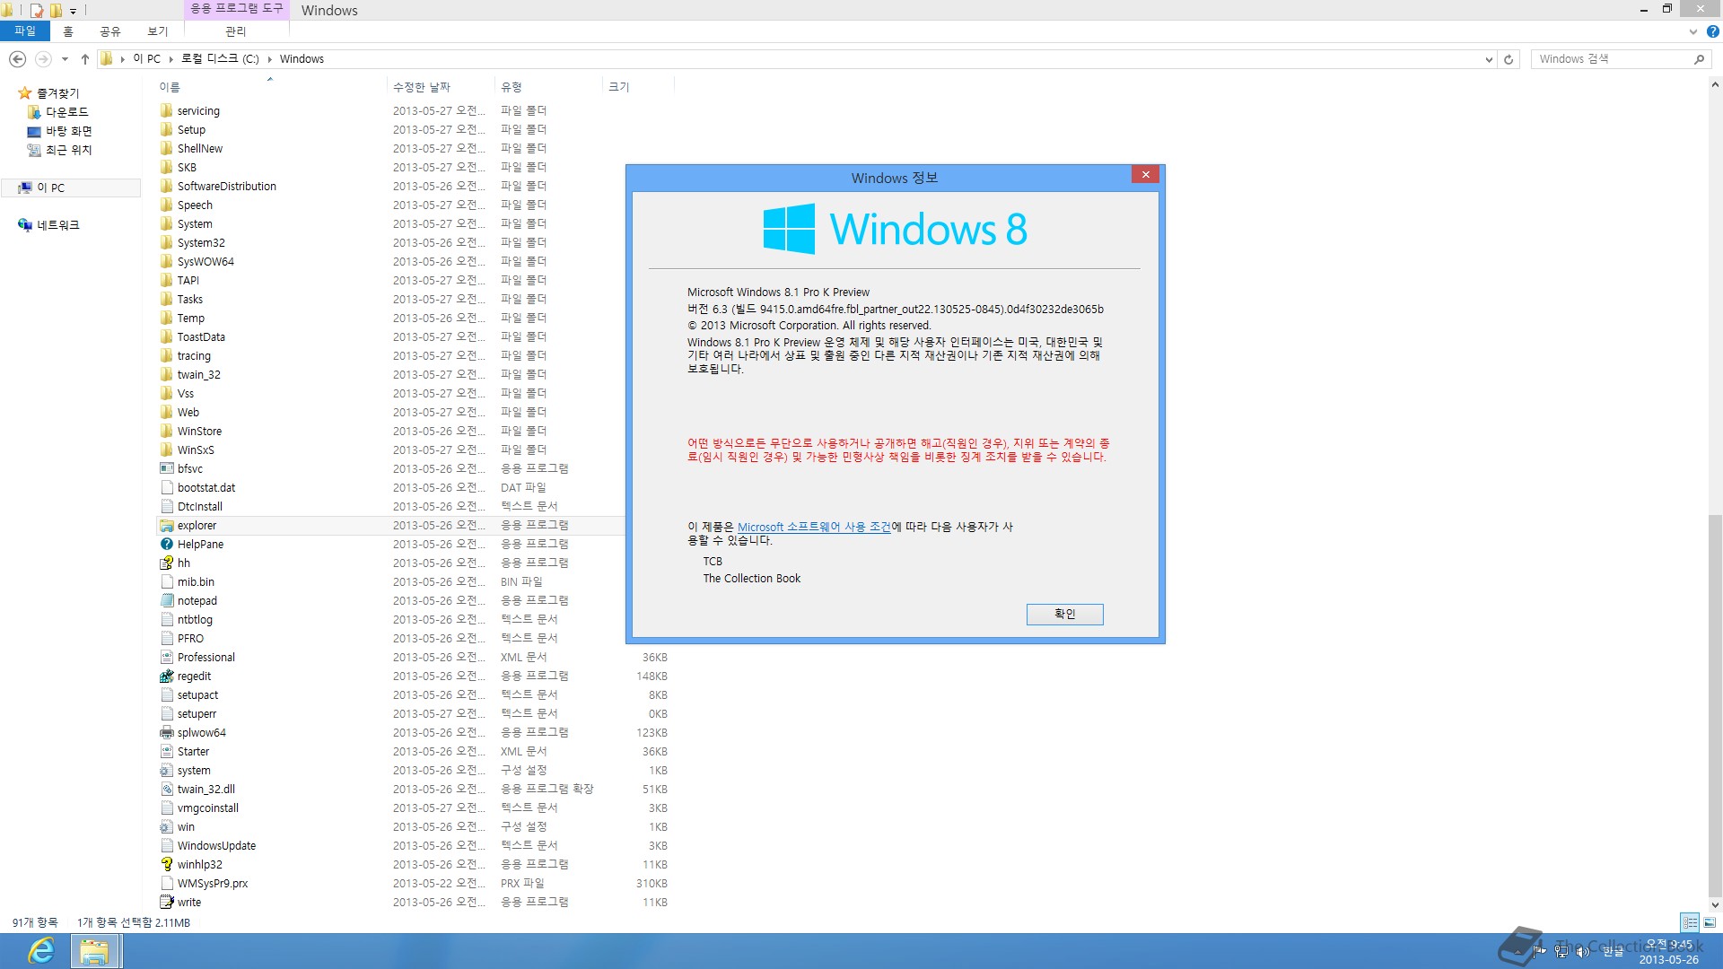Open the 관리 (Manage) ribbon tab

coord(235,31)
